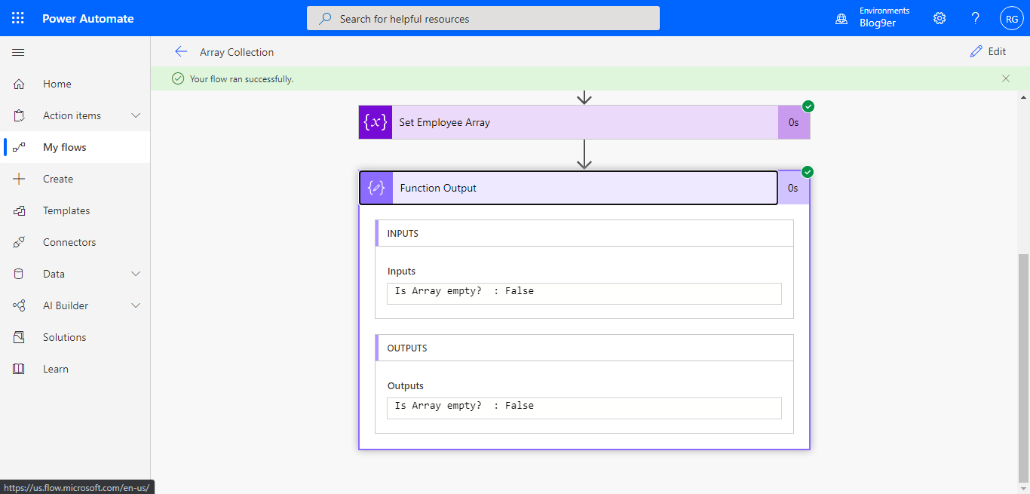Click the Connectors icon in the sidebar
Image resolution: width=1030 pixels, height=494 pixels.
18,241
